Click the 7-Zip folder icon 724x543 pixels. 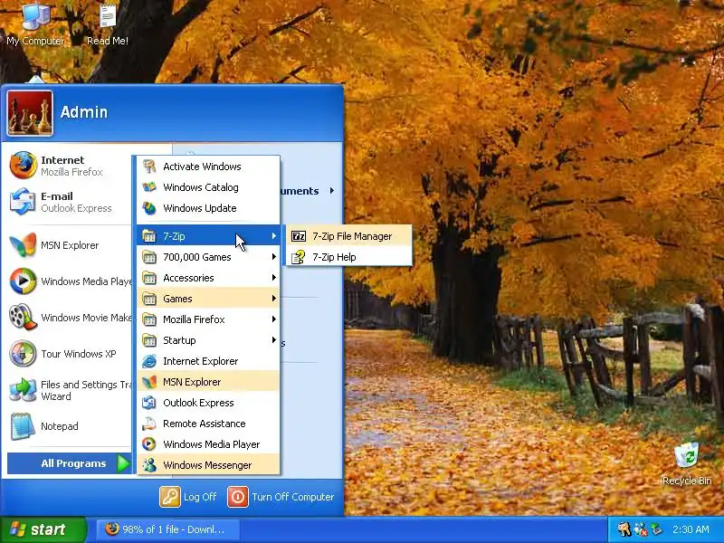click(149, 236)
